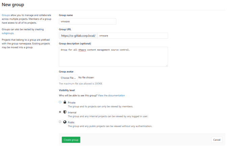This screenshot has height=147, width=228.
Task: Click the Internal option label text
Action: click(72, 112)
